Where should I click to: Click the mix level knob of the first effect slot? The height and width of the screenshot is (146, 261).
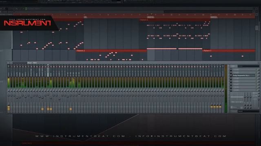259,69
